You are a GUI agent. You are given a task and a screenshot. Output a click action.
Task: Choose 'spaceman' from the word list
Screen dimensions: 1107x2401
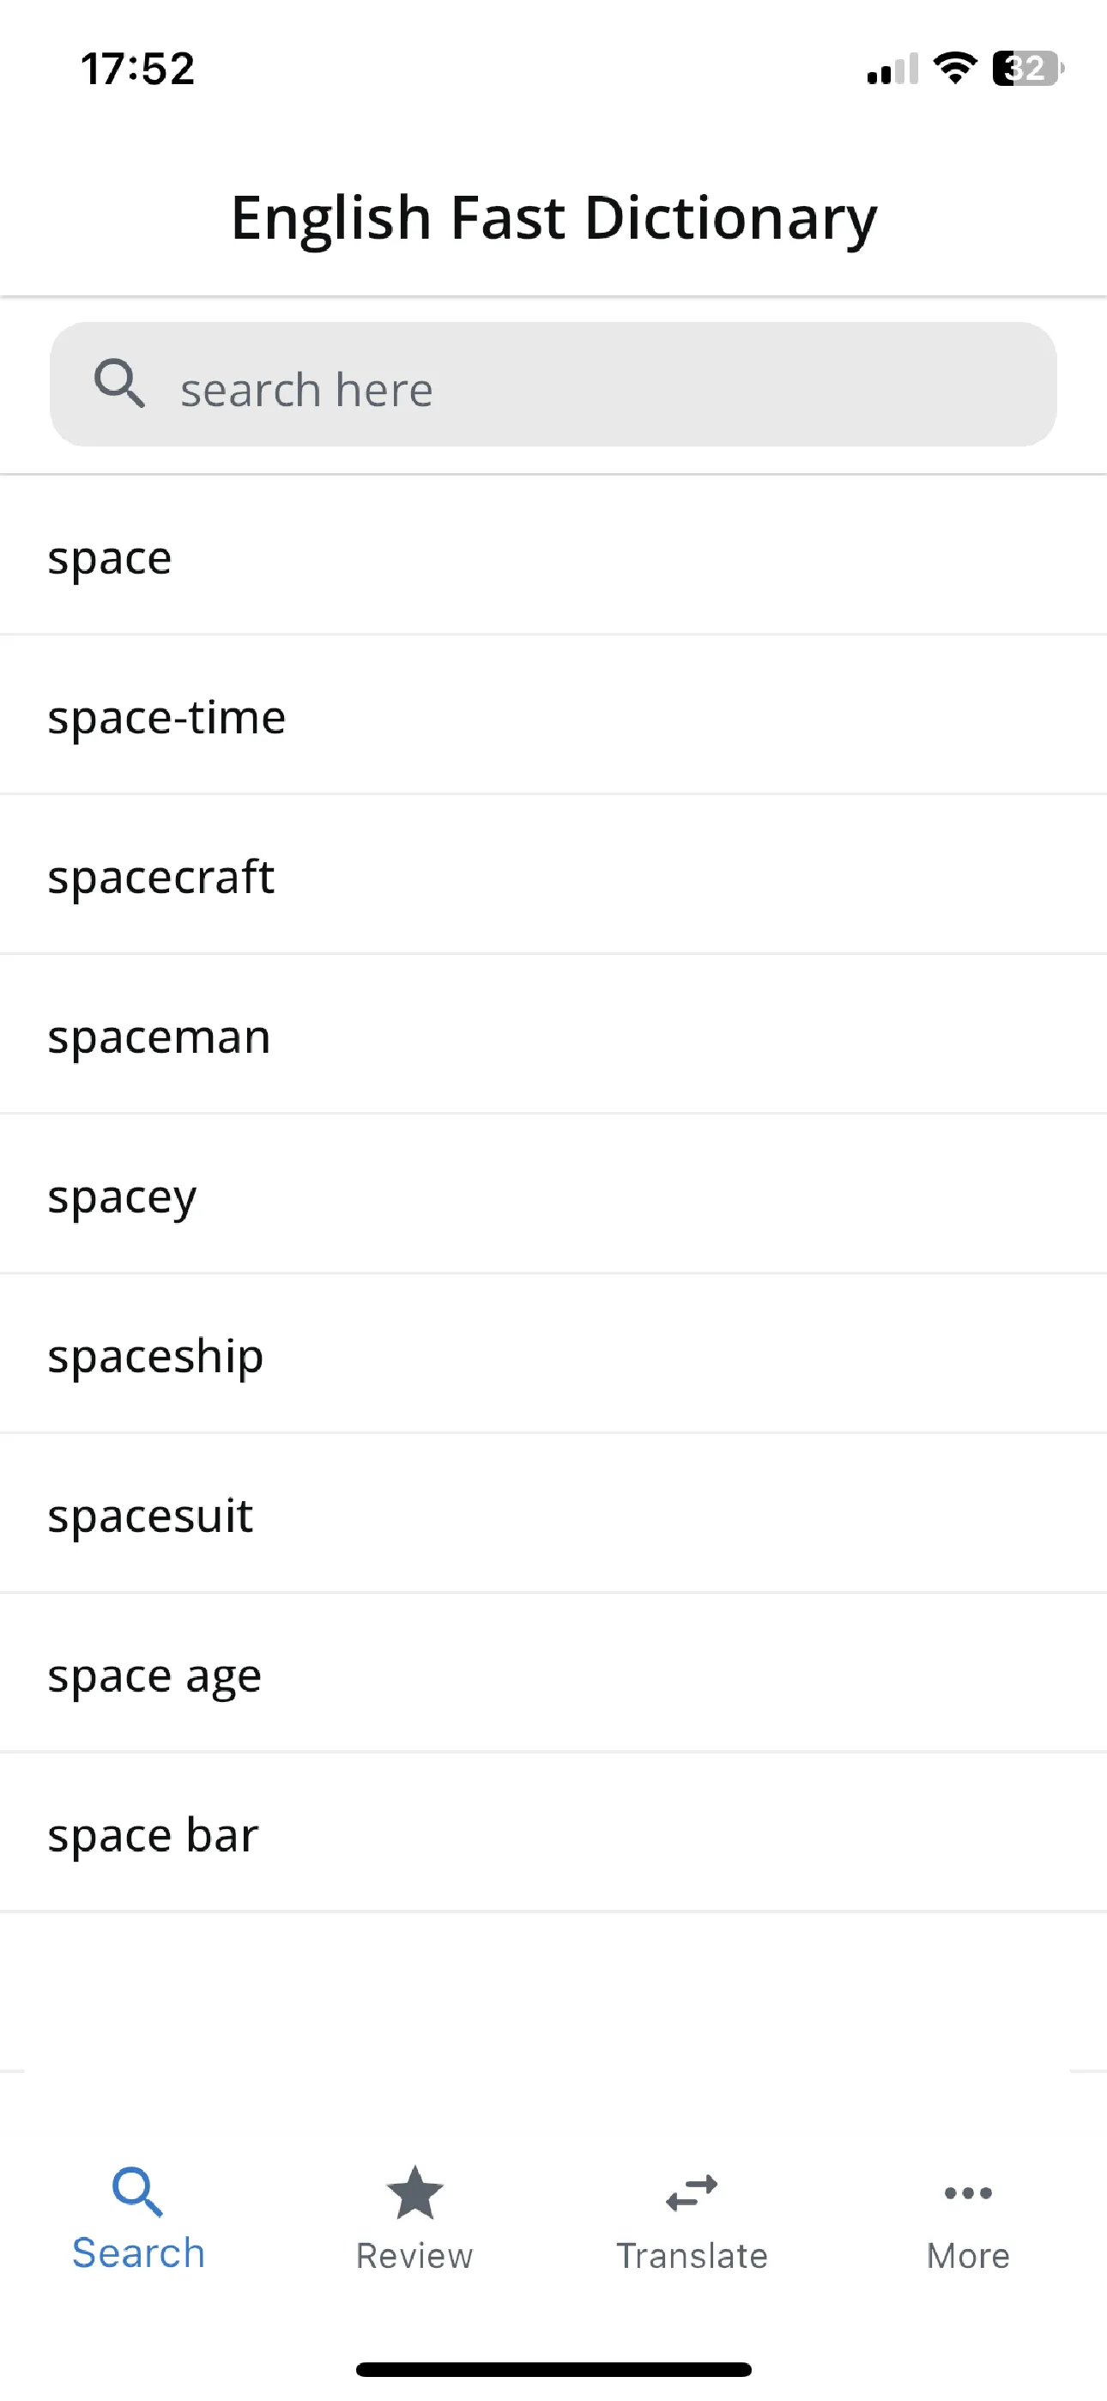pos(553,1036)
